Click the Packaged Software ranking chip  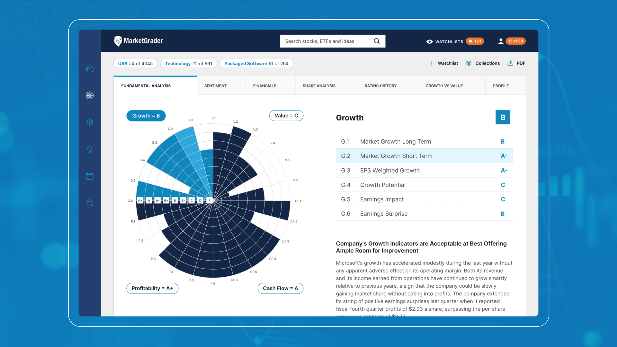click(256, 64)
